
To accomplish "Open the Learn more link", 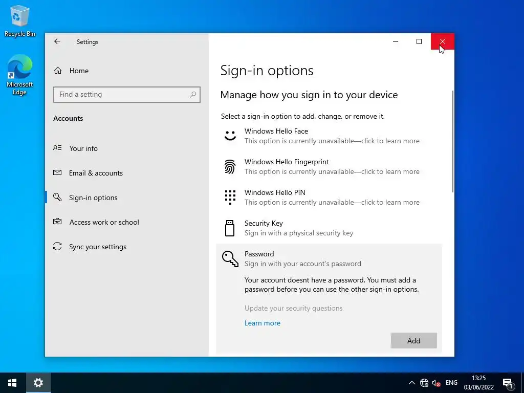I will (x=263, y=323).
